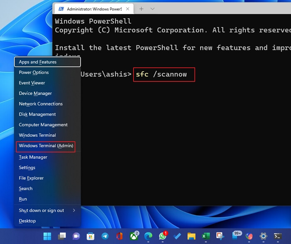Image resolution: width=291 pixels, height=244 pixels.
Task: Launch Telegram from the taskbar
Action: click(105, 236)
